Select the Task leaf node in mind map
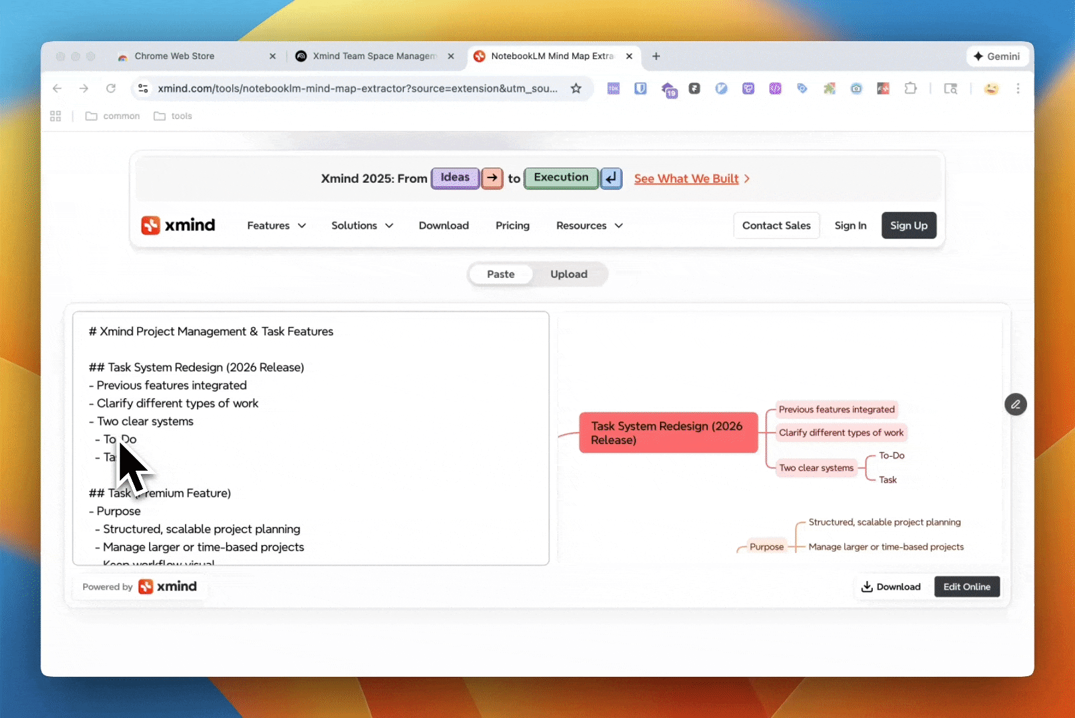This screenshot has width=1075, height=718. pyautogui.click(x=887, y=480)
